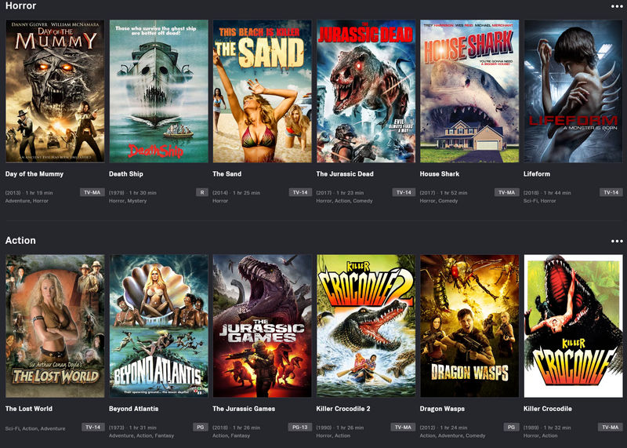Screen dimensions: 627x448
Task: Open the Killer Crocodile 2 poster
Action: (366, 326)
